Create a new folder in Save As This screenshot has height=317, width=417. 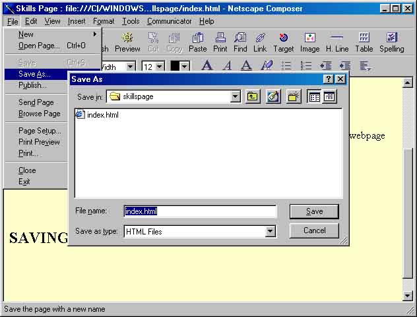(x=294, y=96)
